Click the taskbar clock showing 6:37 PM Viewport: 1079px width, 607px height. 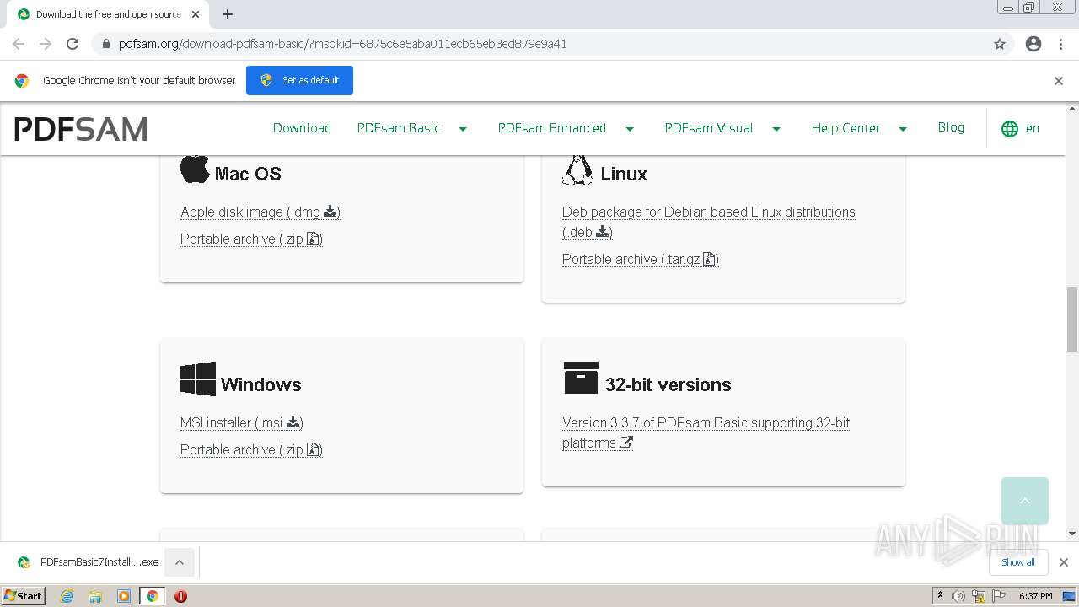[x=1035, y=596]
